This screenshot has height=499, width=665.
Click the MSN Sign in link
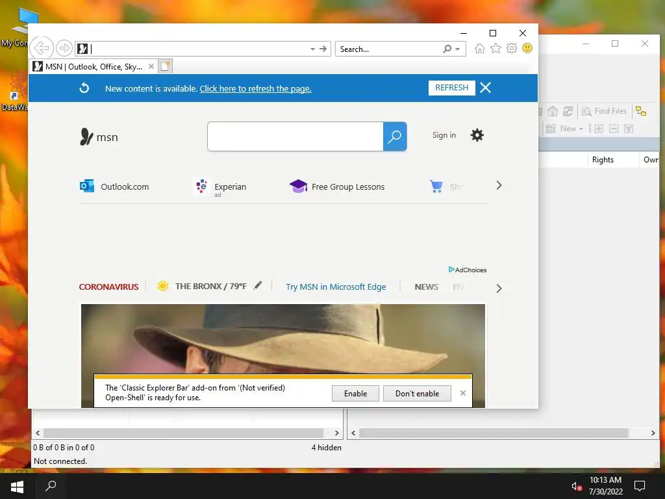(x=444, y=135)
